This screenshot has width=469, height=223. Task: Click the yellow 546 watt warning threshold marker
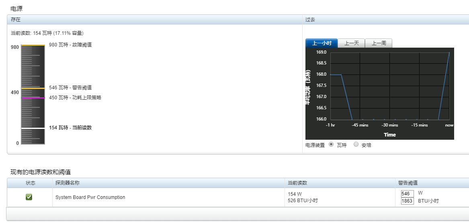tap(33, 88)
